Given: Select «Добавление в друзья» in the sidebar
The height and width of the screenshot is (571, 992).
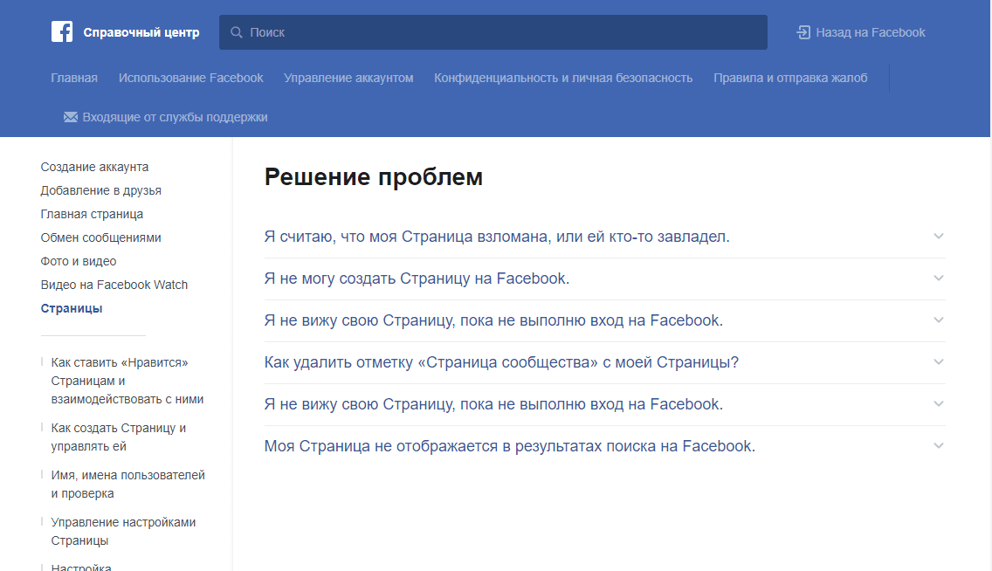Looking at the screenshot, I should click(x=101, y=190).
